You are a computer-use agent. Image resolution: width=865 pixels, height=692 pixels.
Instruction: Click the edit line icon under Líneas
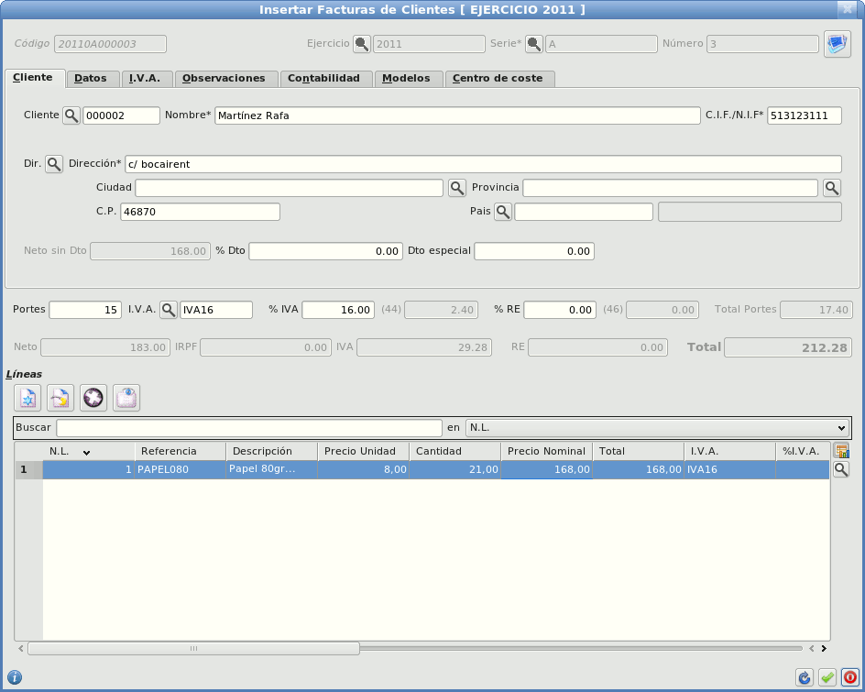point(60,398)
